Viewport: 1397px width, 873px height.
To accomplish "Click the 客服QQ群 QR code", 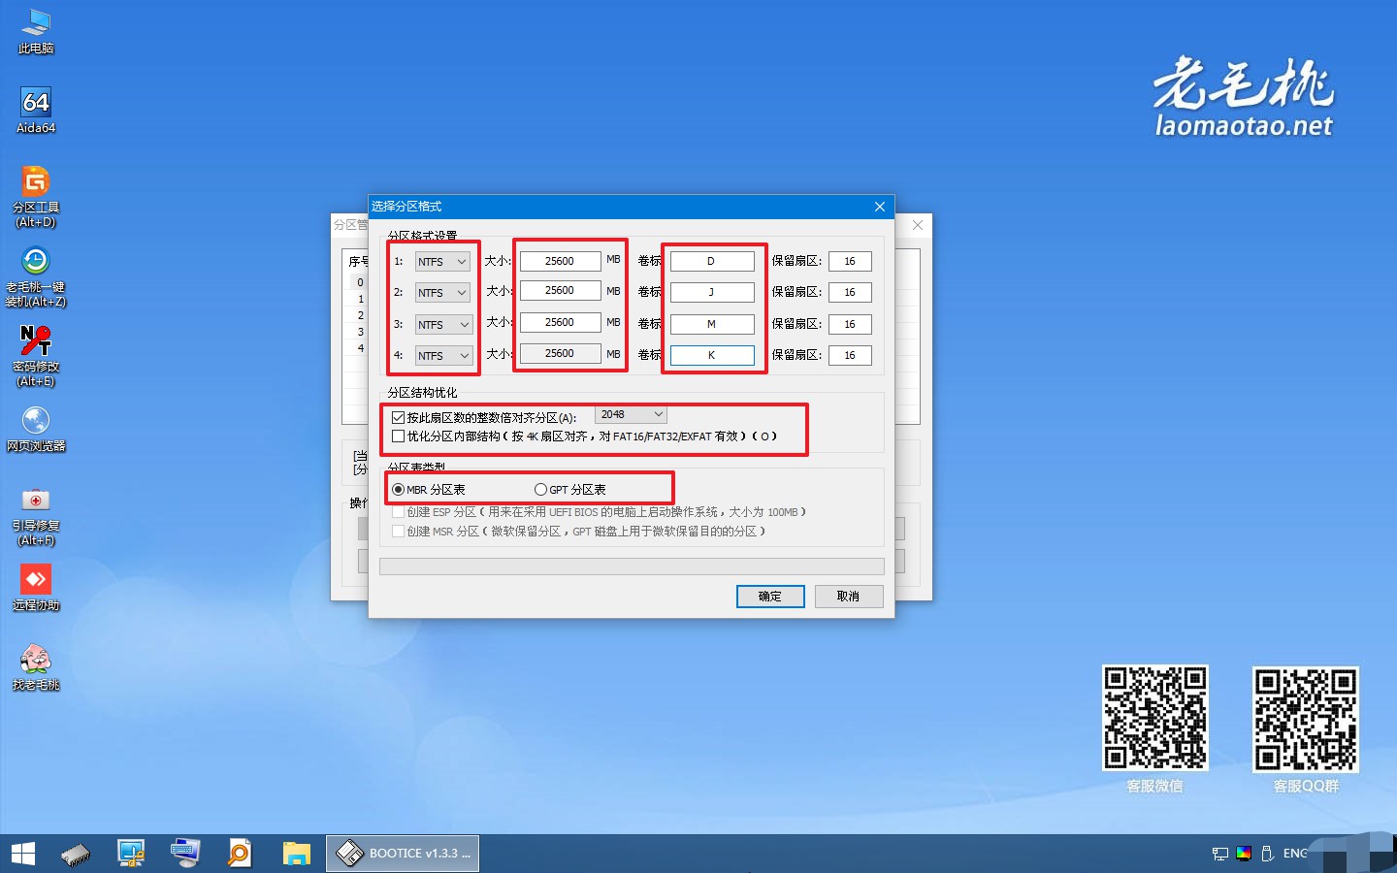I will (x=1306, y=719).
